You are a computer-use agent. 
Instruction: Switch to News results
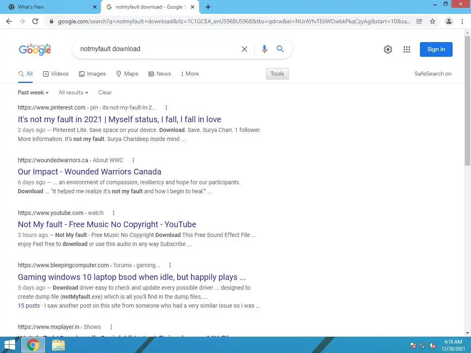(x=160, y=74)
